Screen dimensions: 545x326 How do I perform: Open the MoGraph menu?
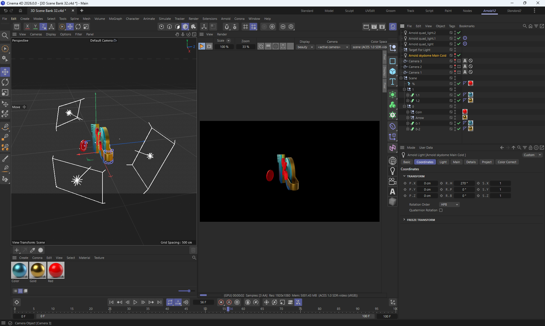(115, 19)
